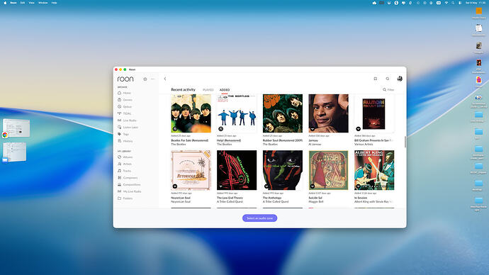
Task: Click Rubber Soul (Remastered 2009) title
Action: tap(283, 140)
